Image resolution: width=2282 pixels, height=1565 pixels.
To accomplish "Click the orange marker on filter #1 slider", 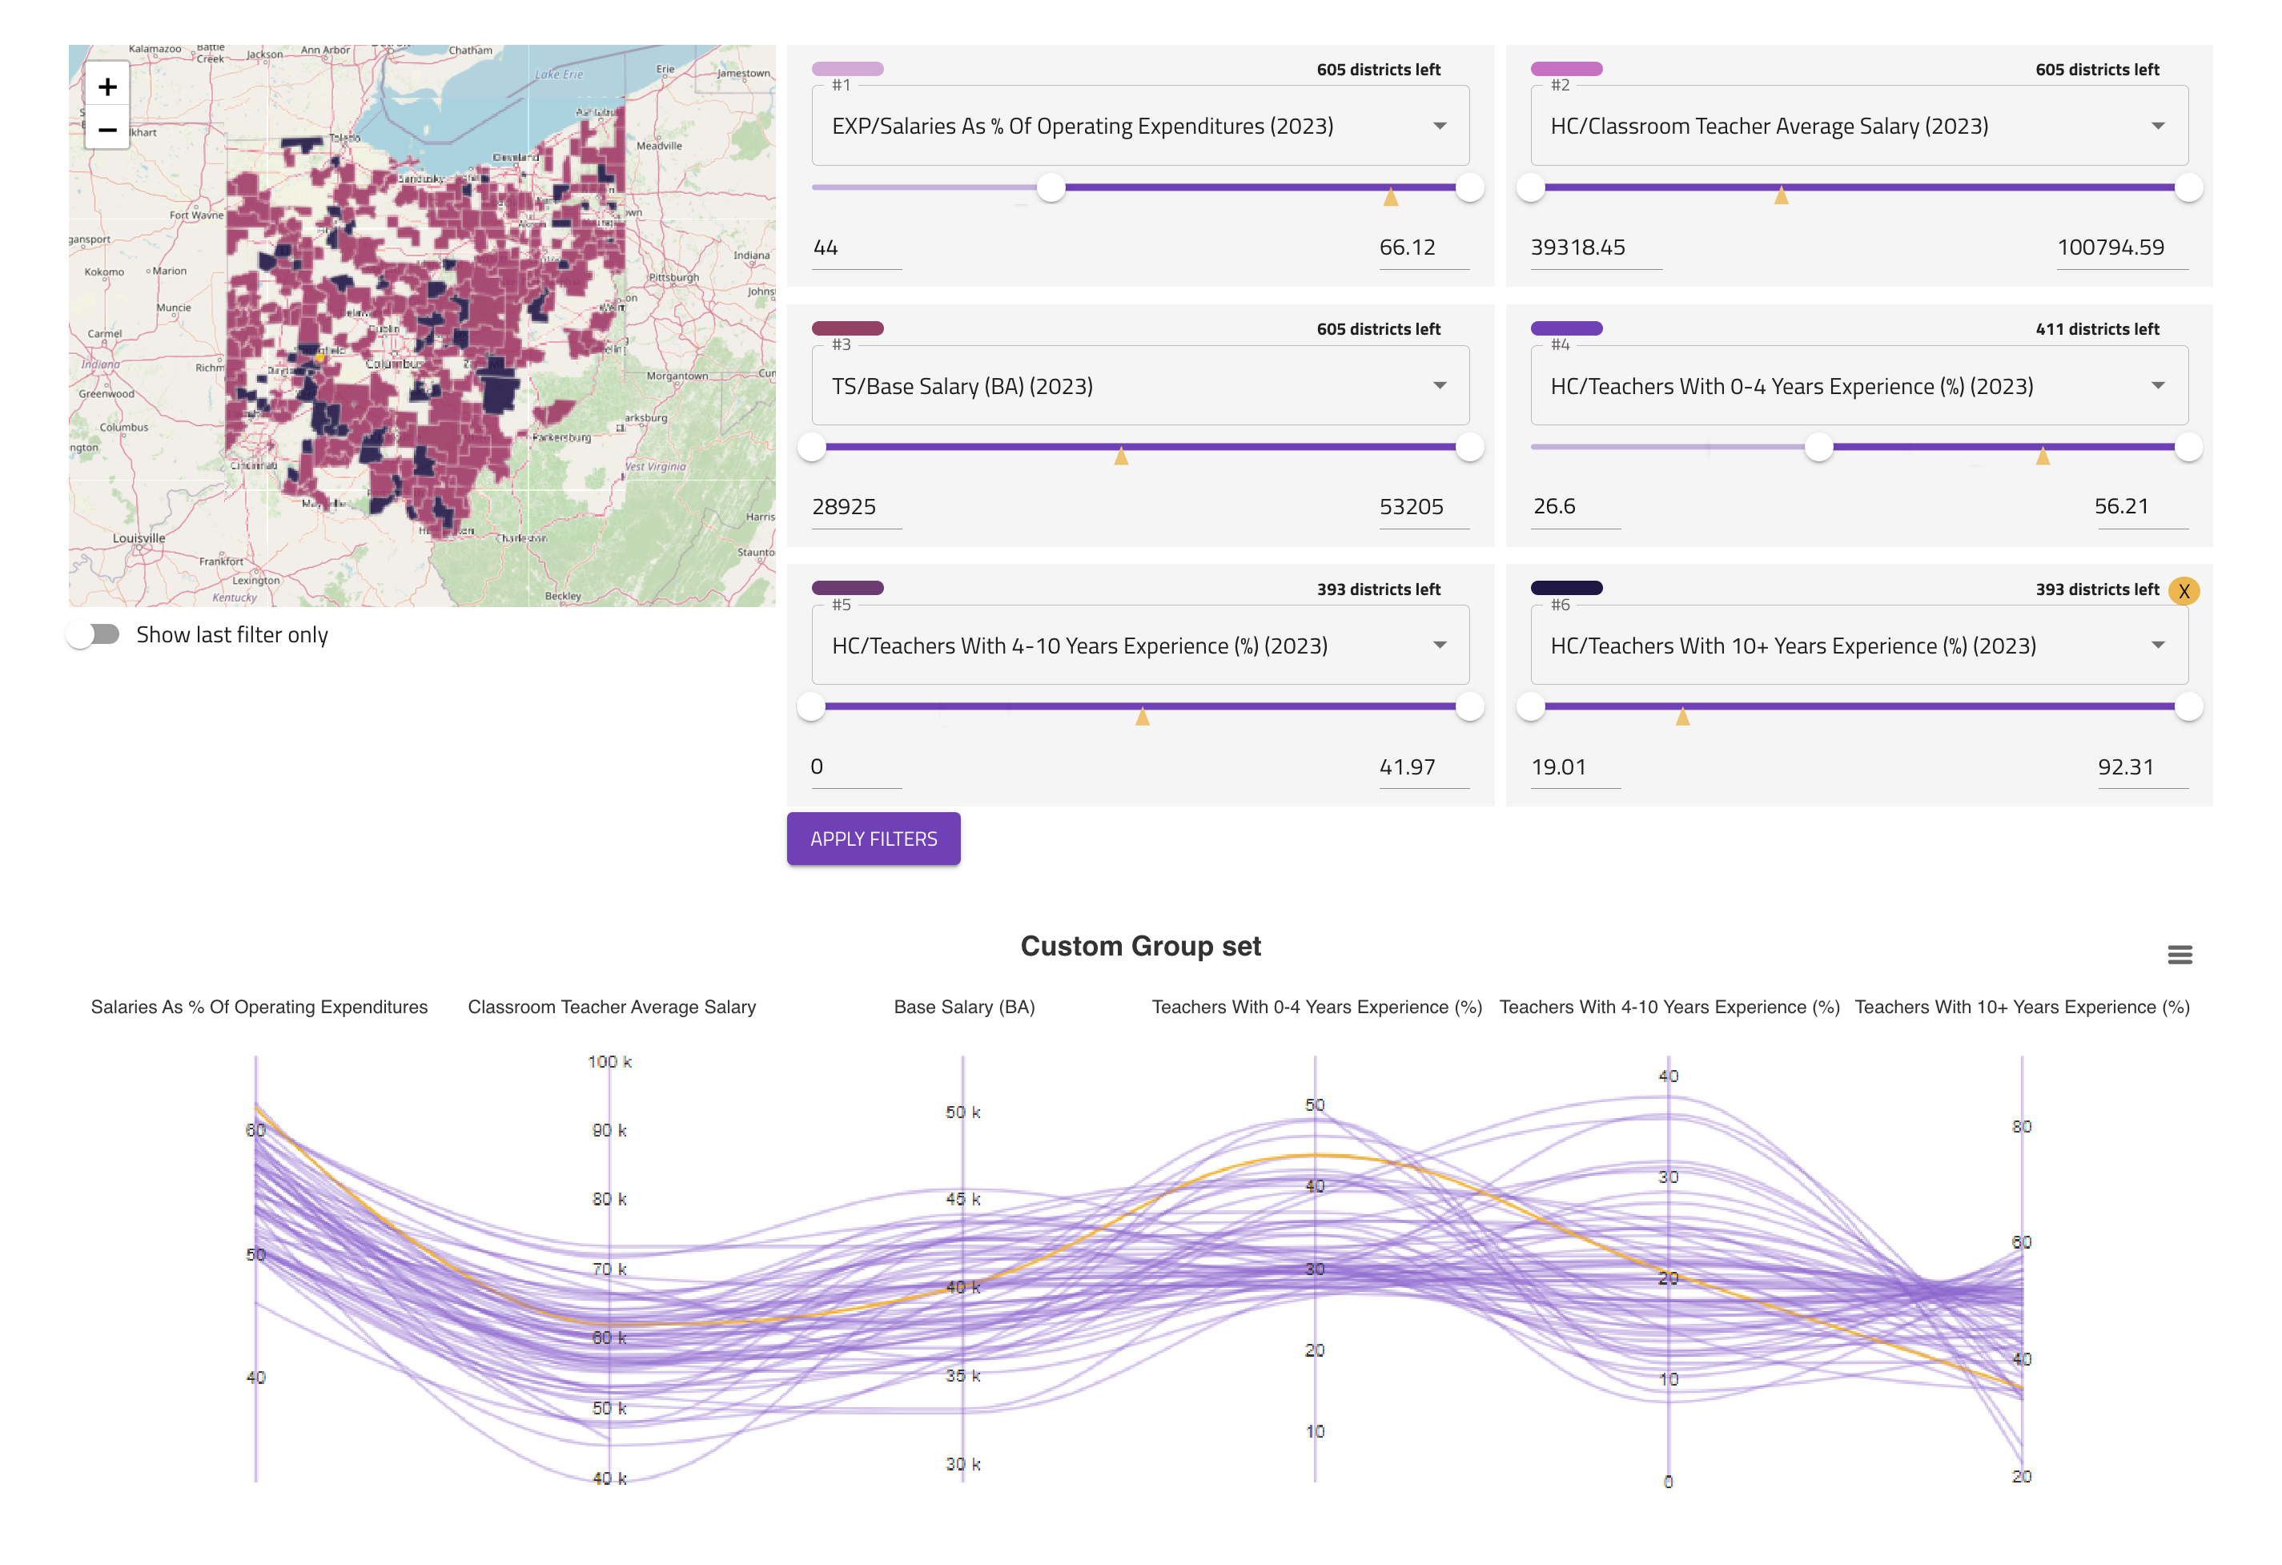I will click(x=1390, y=199).
